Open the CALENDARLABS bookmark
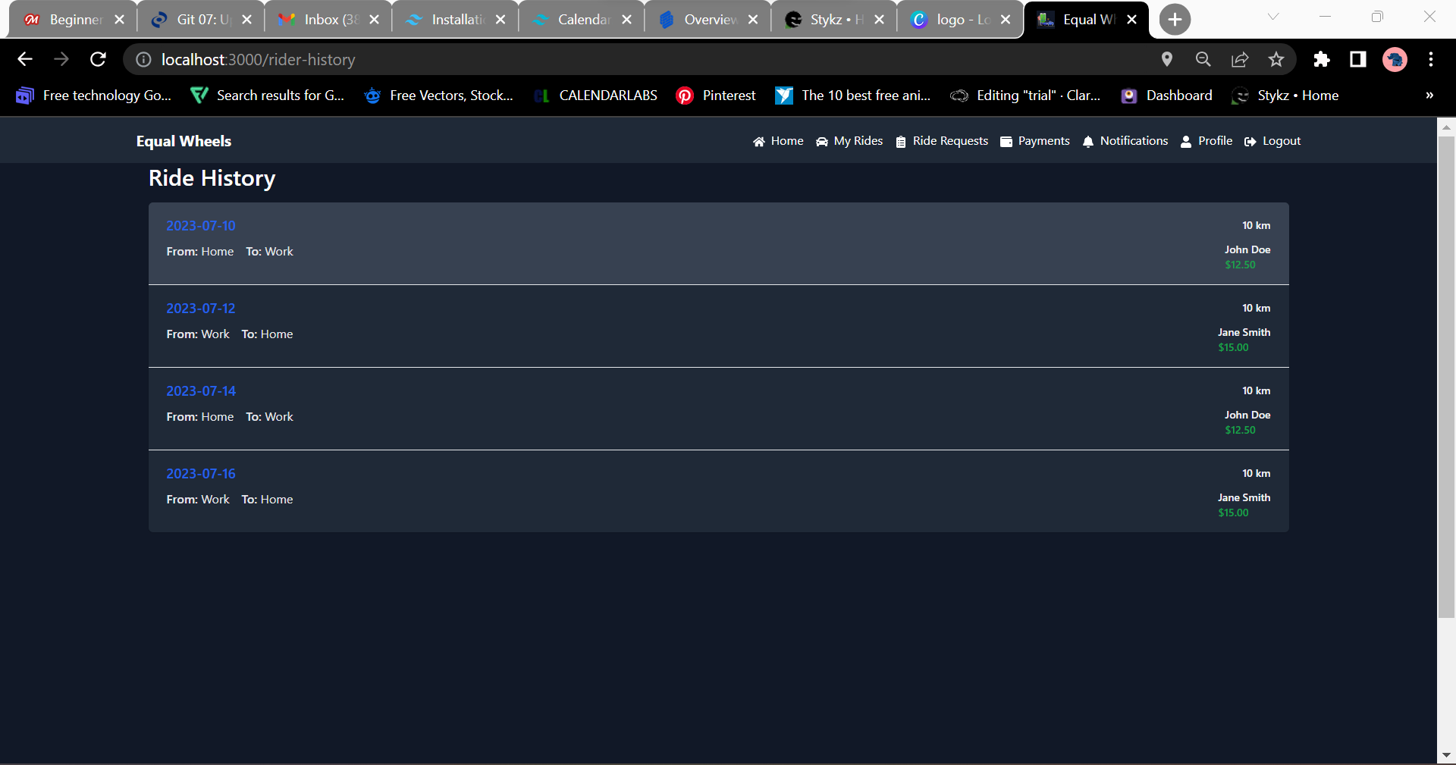 coord(596,96)
